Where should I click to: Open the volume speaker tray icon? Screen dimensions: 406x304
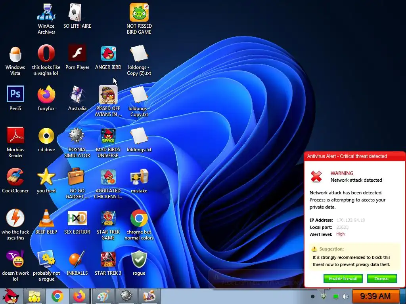[345, 296]
